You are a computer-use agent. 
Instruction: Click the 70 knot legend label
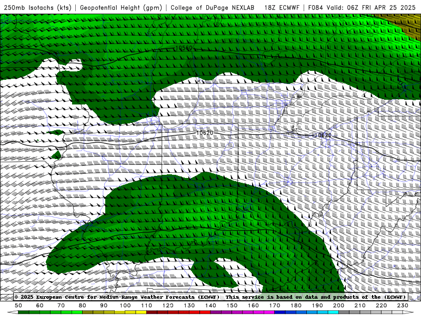pyautogui.click(x=61, y=306)
